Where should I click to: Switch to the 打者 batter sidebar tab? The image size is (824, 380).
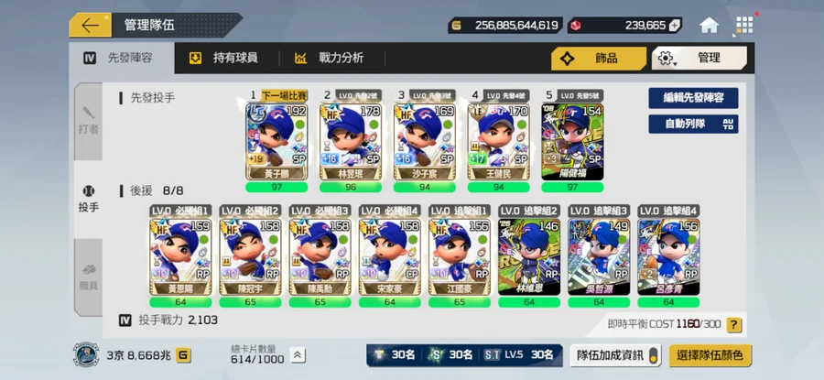[88, 121]
